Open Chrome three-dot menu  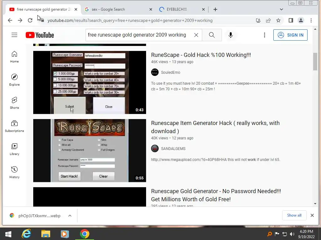tap(311, 20)
